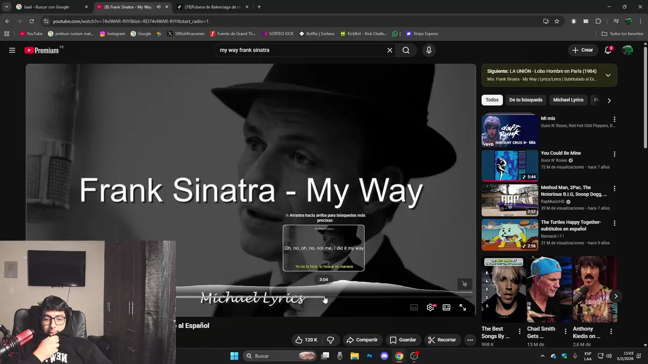Click the Windows taskbar Buscar box

click(280, 356)
